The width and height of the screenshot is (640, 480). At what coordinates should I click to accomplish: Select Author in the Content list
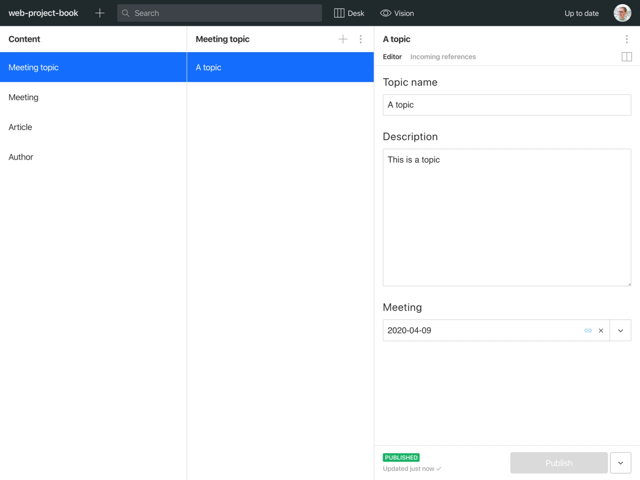pyautogui.click(x=93, y=157)
